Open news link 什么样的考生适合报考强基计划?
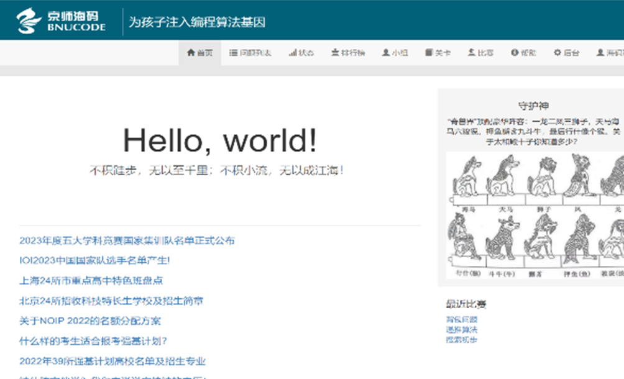624x379 pixels. point(93,341)
